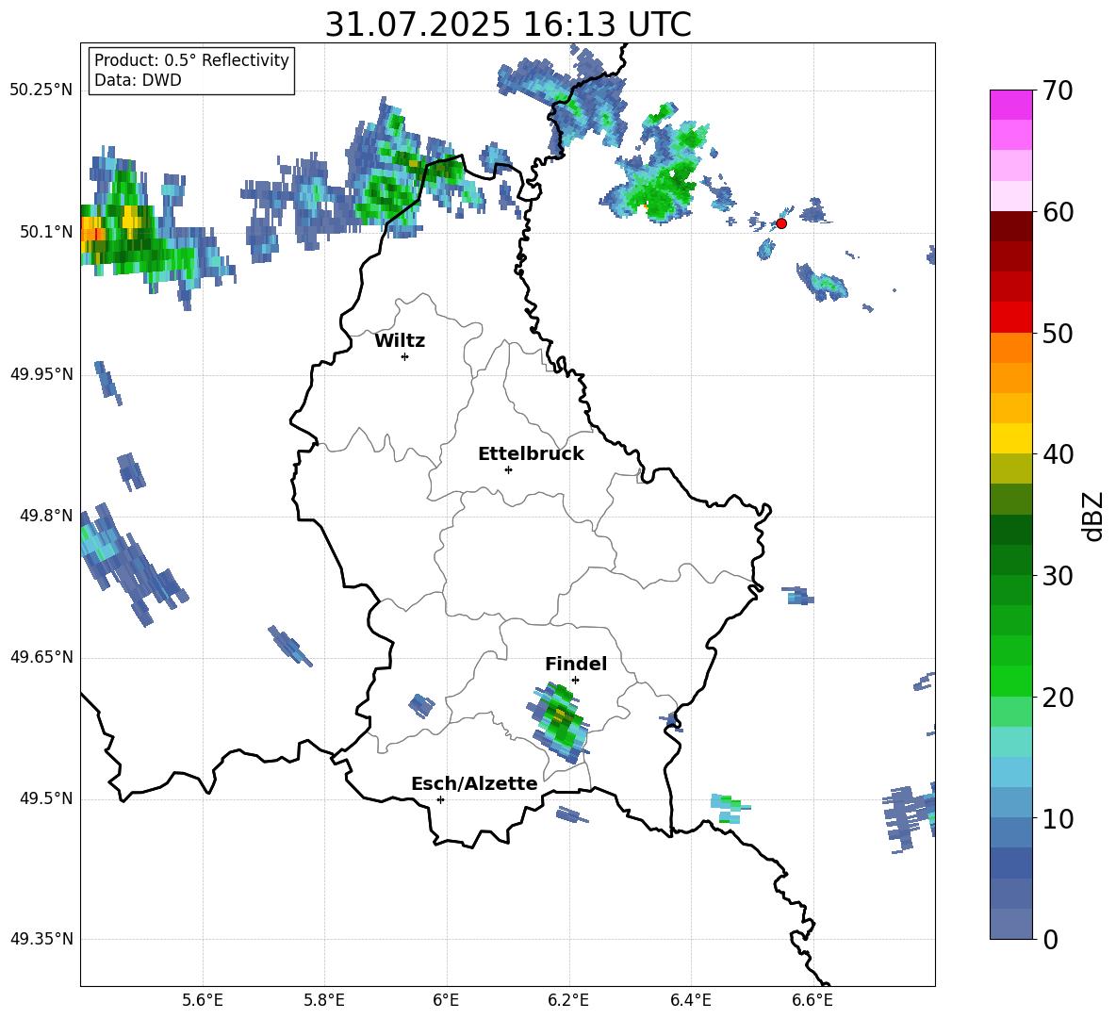Viewport: 1116px width, 1019px height.
Task: Click the 40 value on the colorbar
Action: [1058, 454]
